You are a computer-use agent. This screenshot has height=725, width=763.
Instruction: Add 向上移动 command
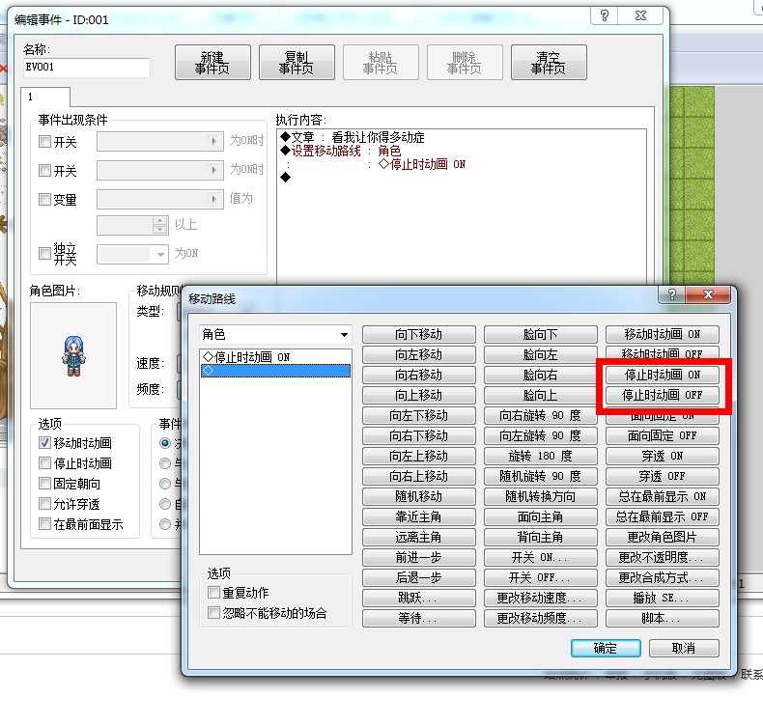click(418, 395)
